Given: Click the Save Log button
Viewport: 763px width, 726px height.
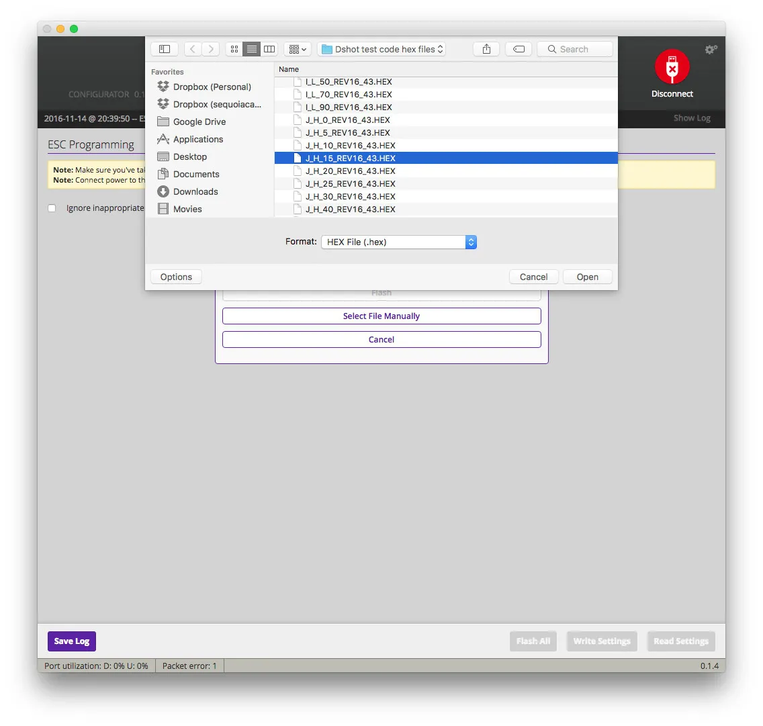Looking at the screenshot, I should (x=72, y=641).
